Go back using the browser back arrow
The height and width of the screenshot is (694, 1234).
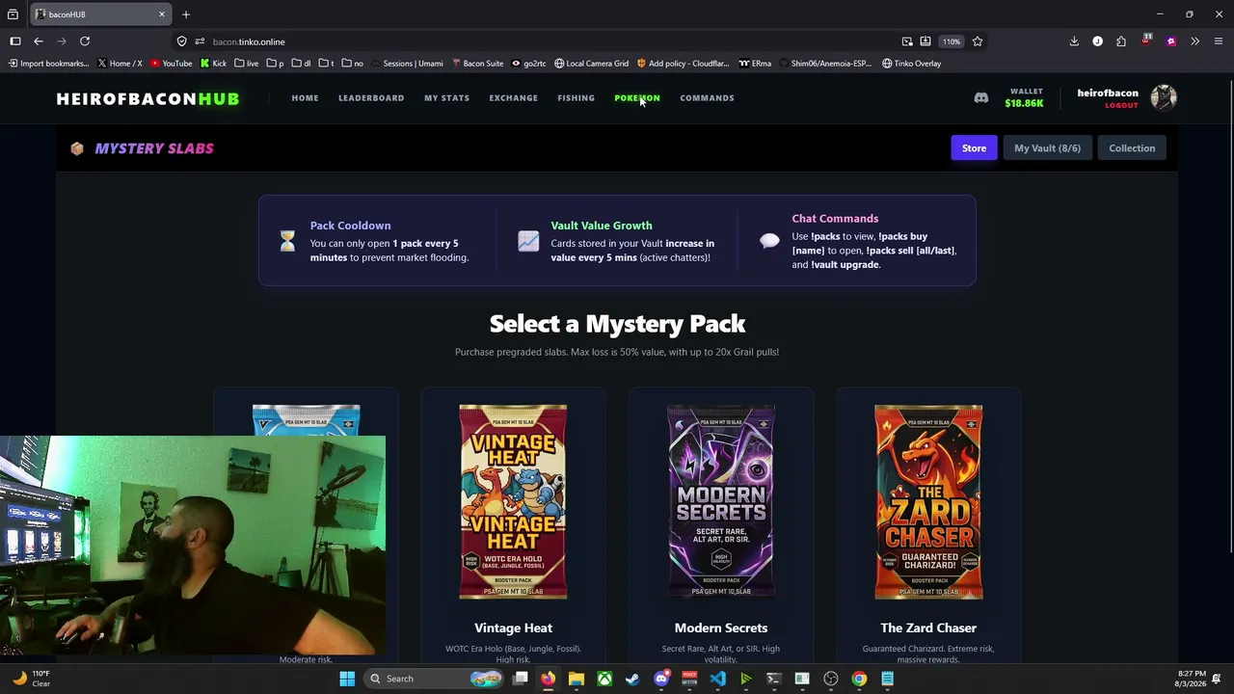39,41
